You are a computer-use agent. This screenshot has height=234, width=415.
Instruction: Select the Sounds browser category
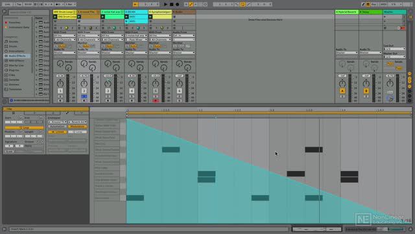(x=13, y=41)
